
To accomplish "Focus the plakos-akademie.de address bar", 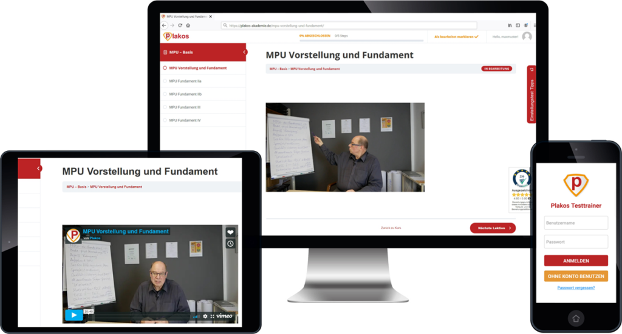I will (349, 25).
